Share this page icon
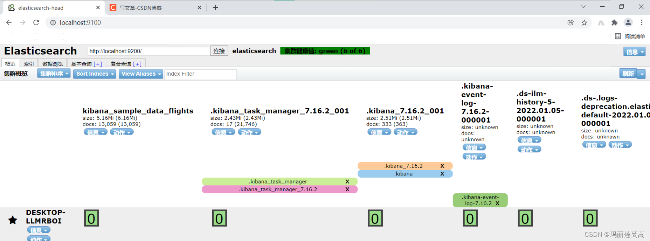 pyautogui.click(x=571, y=22)
